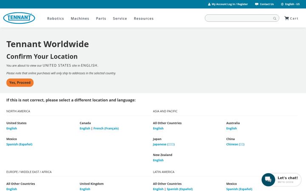Click the Let's chat text

click(288, 178)
